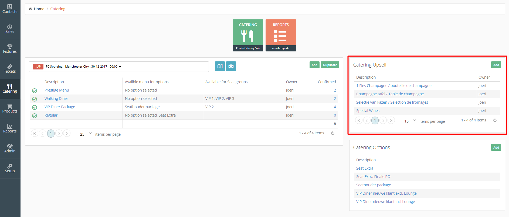The image size is (509, 217).
Task: Go to first page of catering menu grid
Action: click(35, 133)
